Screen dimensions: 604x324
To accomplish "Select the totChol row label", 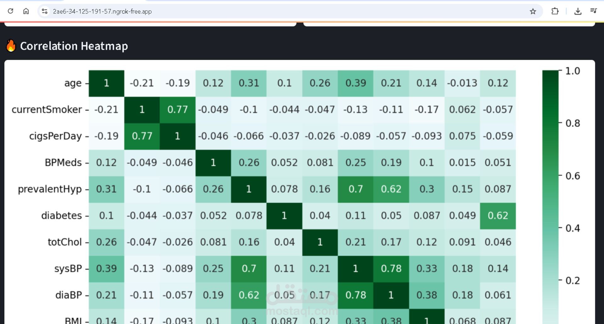I will pos(64,242).
